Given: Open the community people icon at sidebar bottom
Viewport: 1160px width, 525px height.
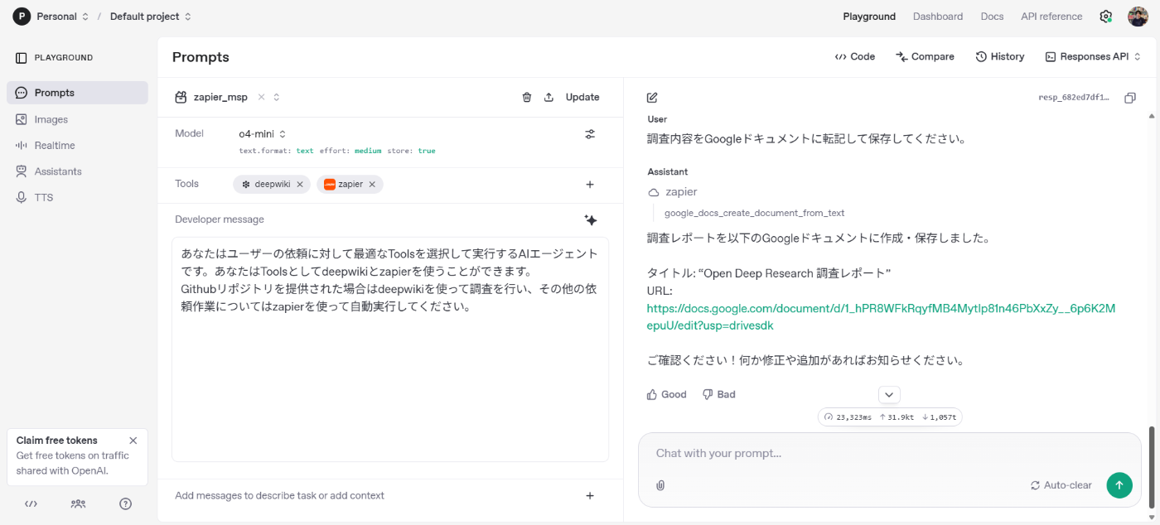Looking at the screenshot, I should [78, 503].
